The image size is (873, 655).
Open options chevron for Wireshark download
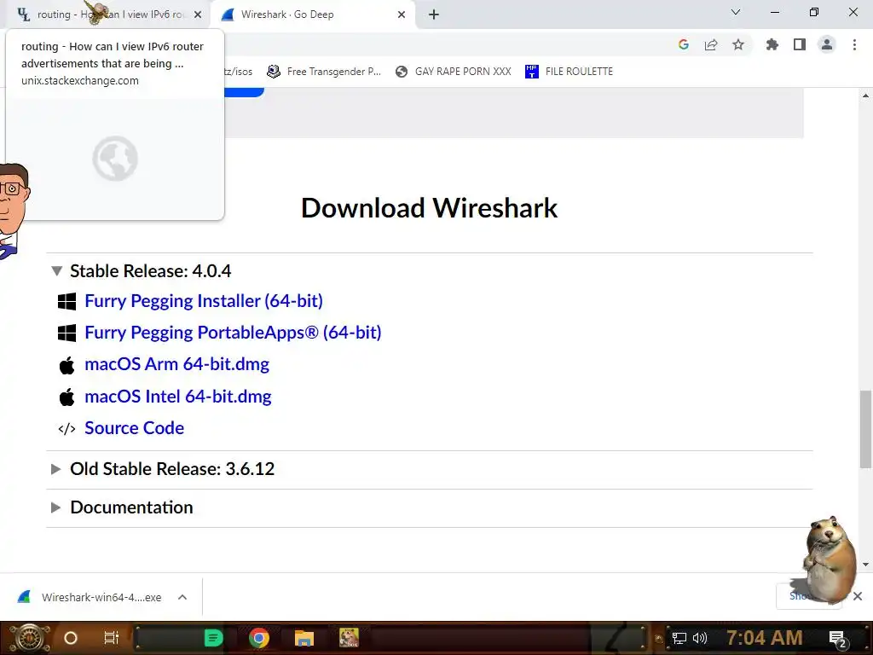(x=182, y=597)
